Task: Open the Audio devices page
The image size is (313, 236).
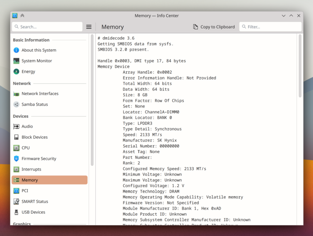Action: 27,126
